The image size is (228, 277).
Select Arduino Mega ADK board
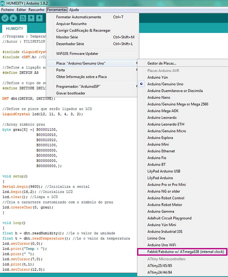pos(182,111)
